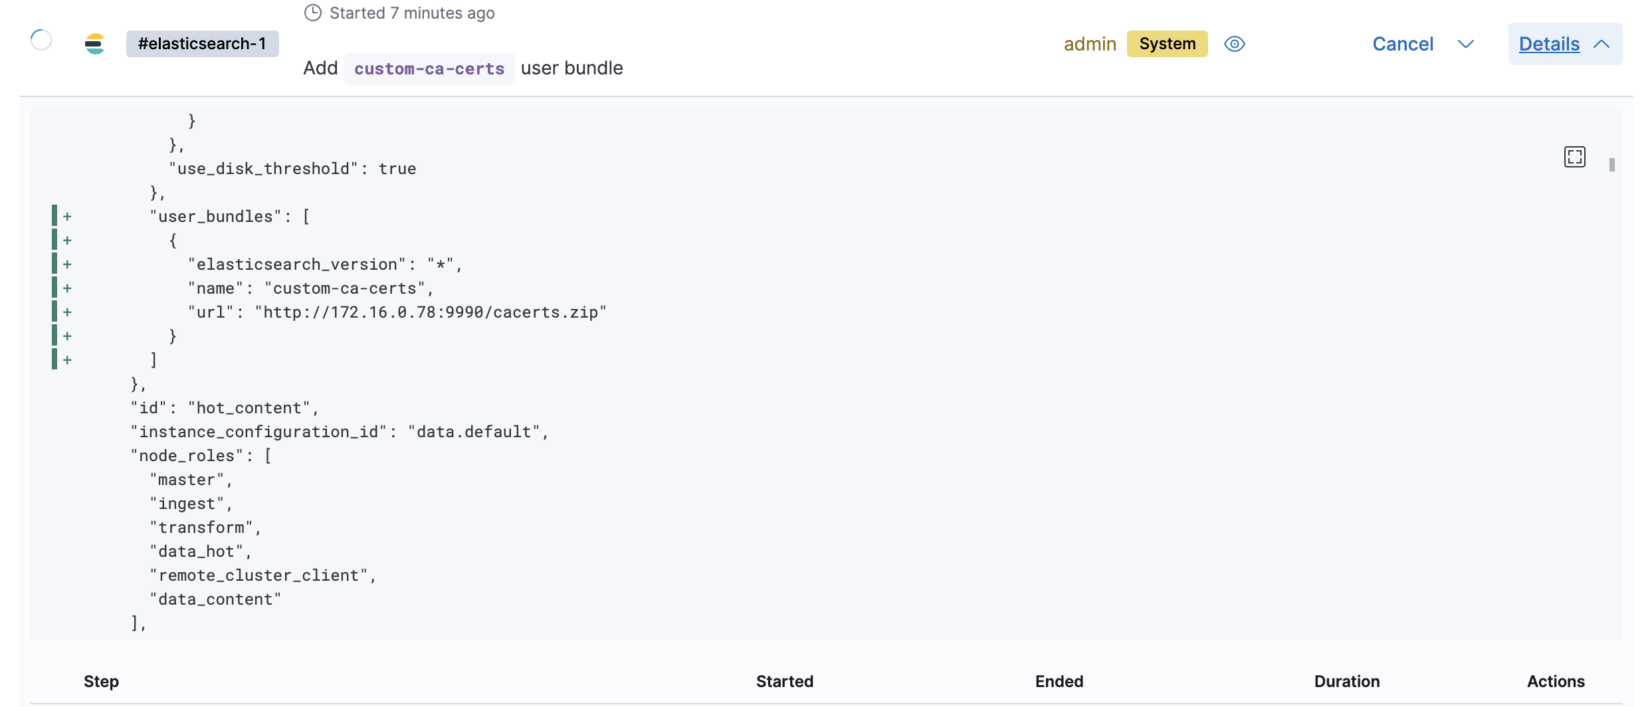Click the green diff bar beside the name line

pyautogui.click(x=54, y=288)
